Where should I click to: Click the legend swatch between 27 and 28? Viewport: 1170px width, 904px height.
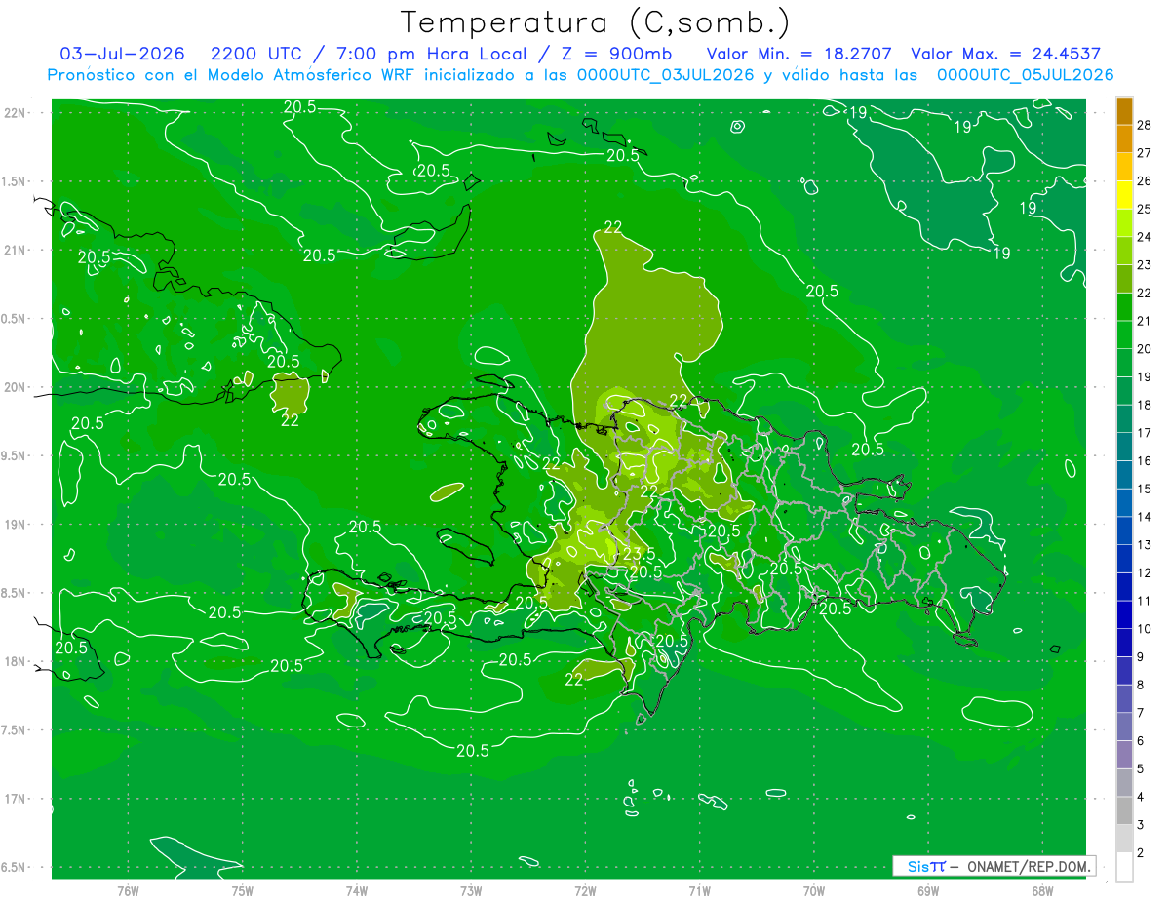point(1124,138)
